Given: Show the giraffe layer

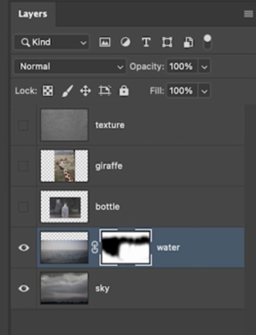Looking at the screenshot, I should tap(23, 166).
